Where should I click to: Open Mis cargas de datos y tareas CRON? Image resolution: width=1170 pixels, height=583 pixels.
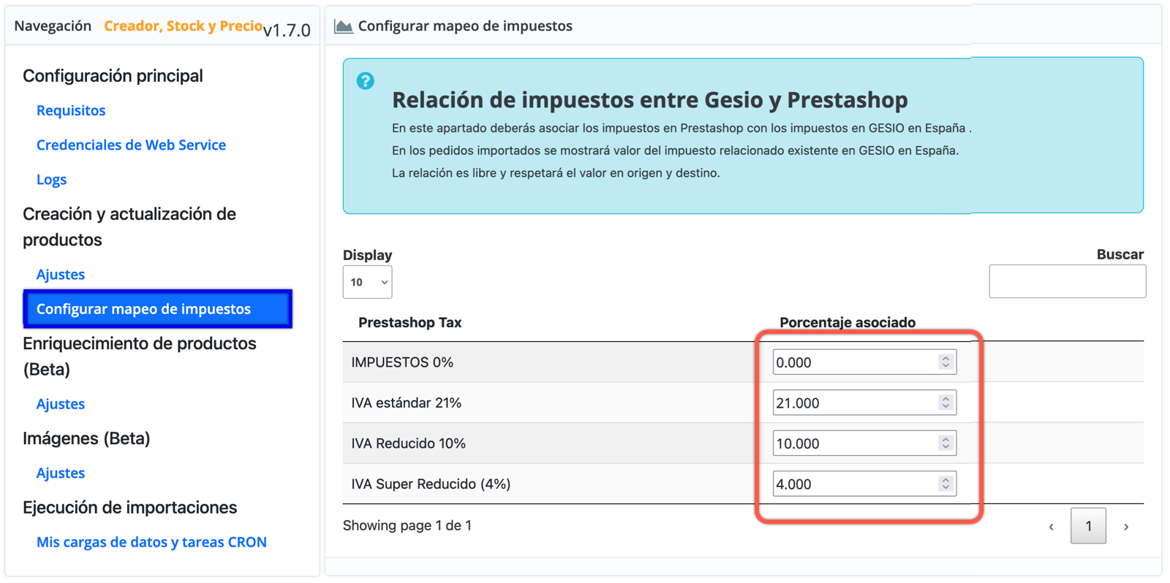(151, 542)
